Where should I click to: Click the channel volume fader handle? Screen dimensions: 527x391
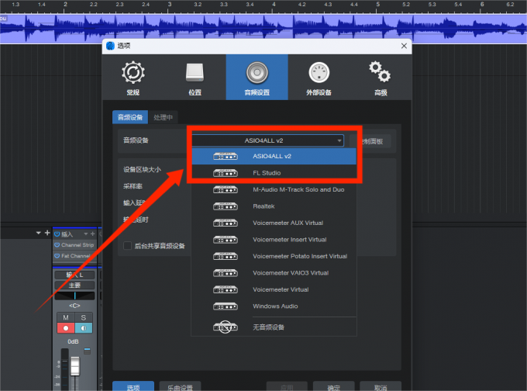tap(75, 366)
